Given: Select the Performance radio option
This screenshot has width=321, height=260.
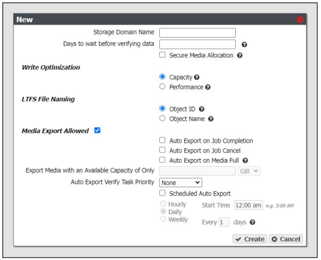Looking at the screenshot, I should coord(162,86).
